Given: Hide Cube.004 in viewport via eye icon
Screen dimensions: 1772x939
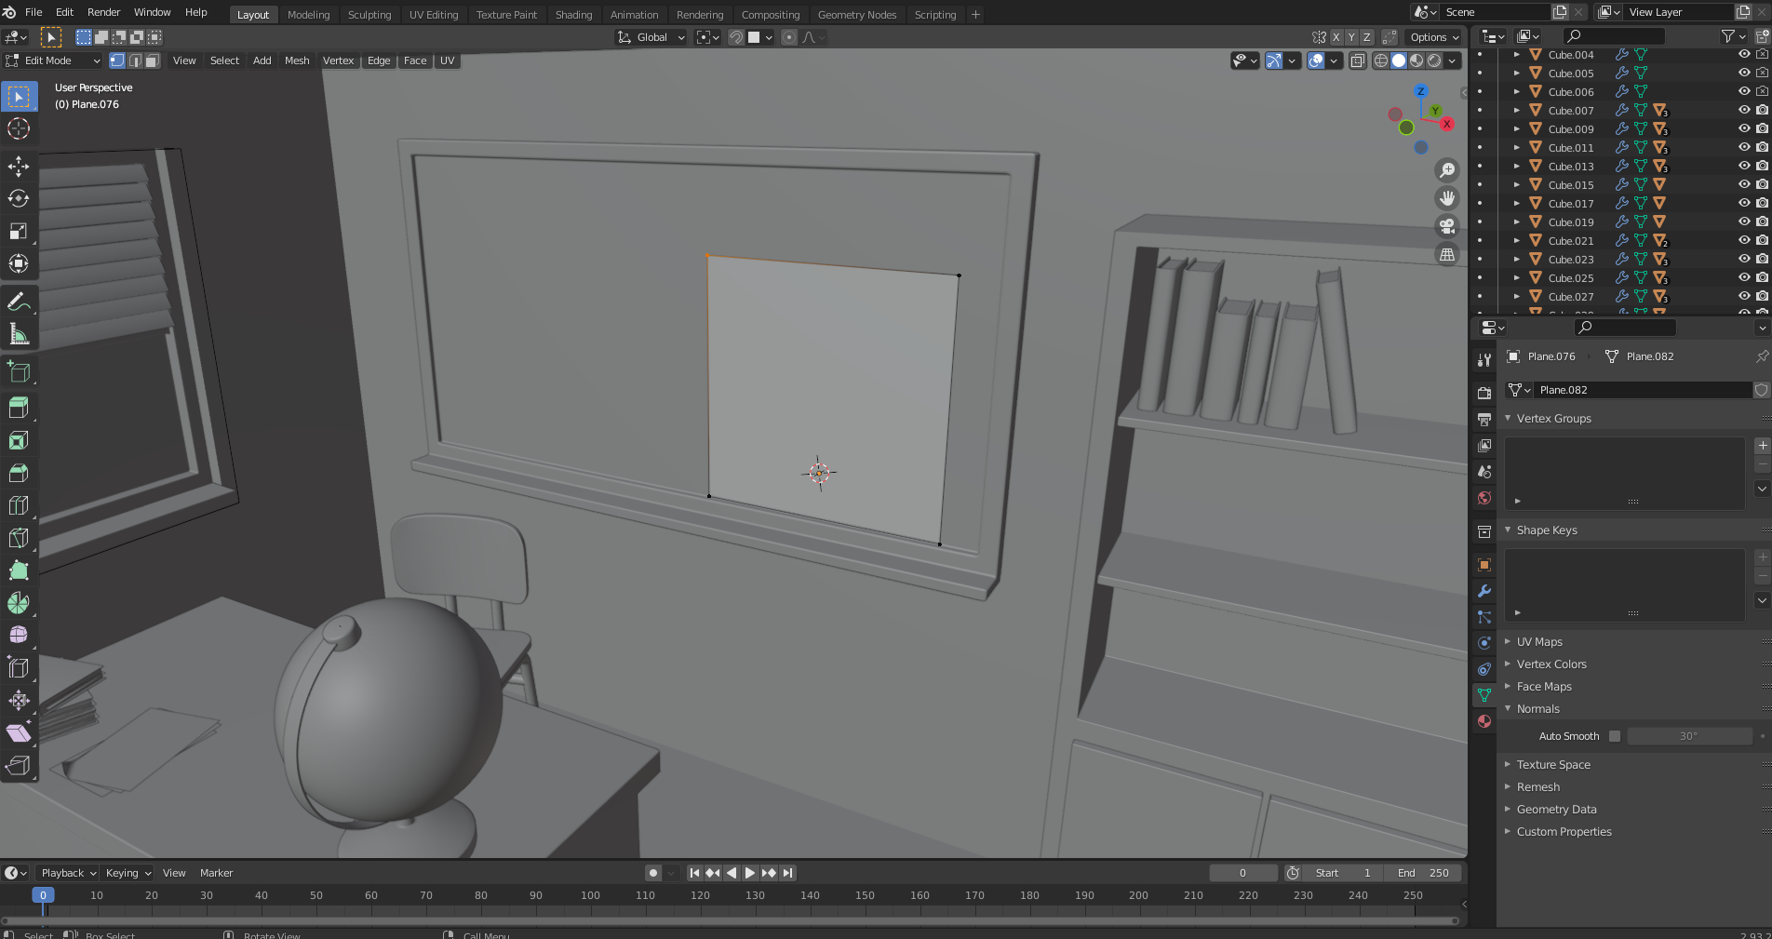Looking at the screenshot, I should [1744, 55].
